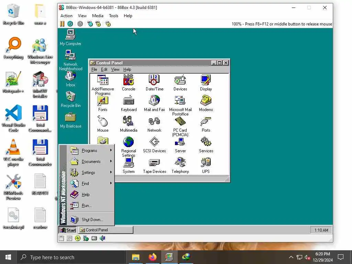Click the Windows 10 search box

pyautogui.click(x=71, y=257)
